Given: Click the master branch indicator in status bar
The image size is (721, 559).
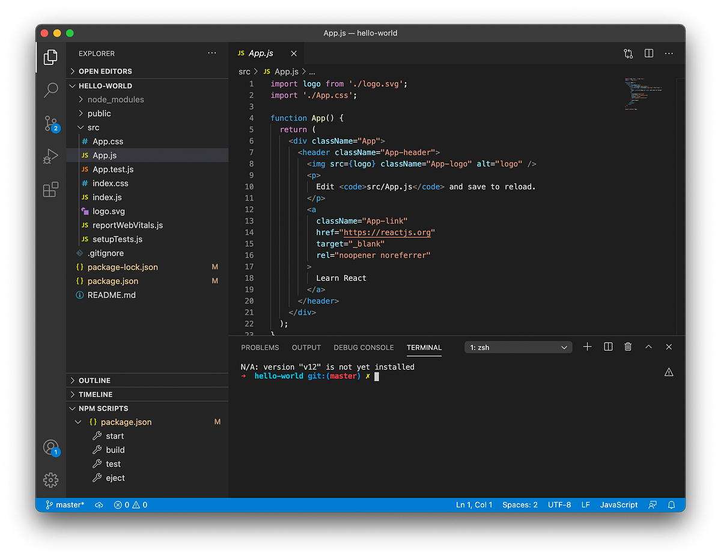Looking at the screenshot, I should (64, 505).
